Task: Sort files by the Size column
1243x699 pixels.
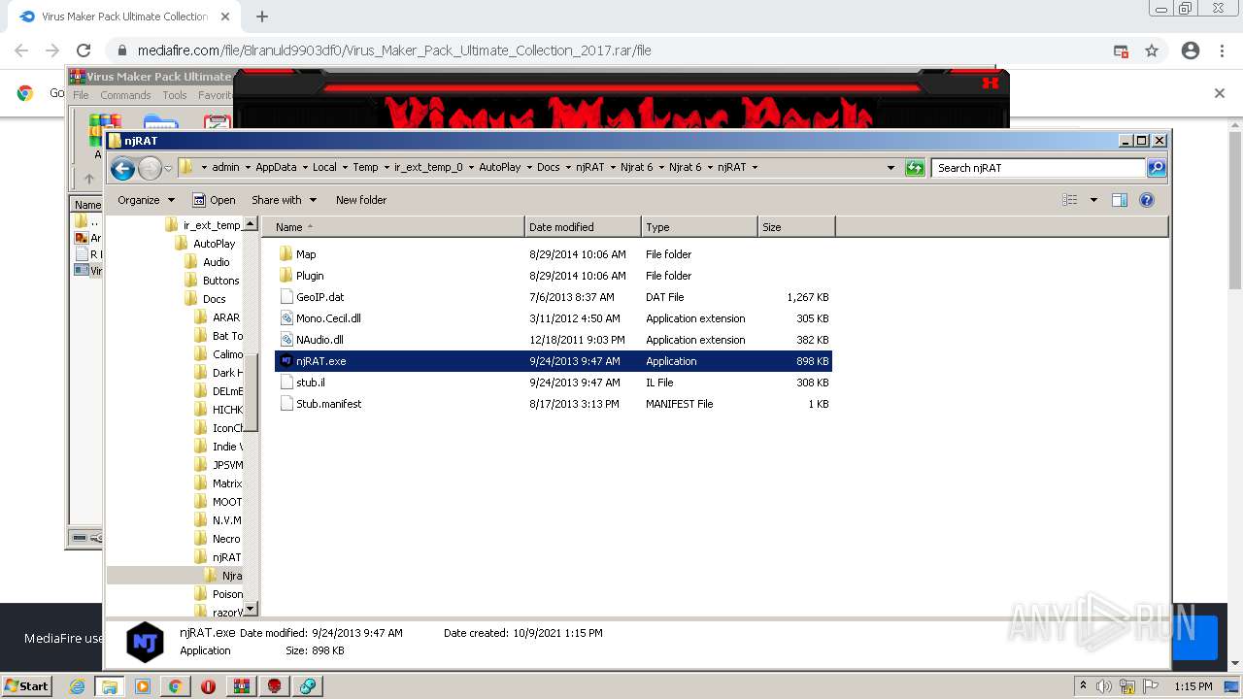Action: coord(796,227)
